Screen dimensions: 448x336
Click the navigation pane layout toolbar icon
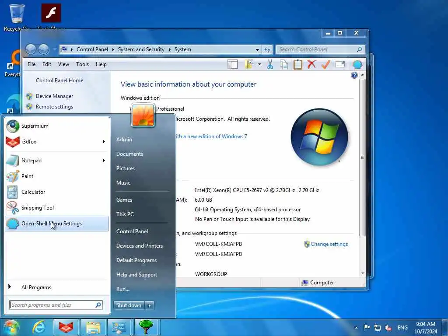pyautogui.click(x=233, y=65)
